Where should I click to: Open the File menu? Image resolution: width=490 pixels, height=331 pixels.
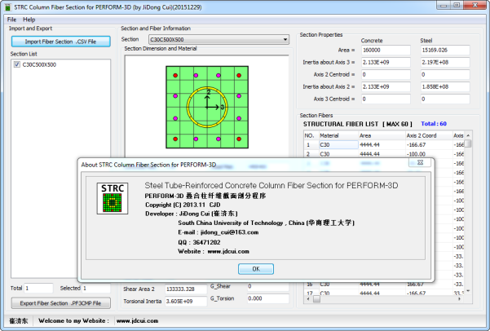click(x=12, y=20)
